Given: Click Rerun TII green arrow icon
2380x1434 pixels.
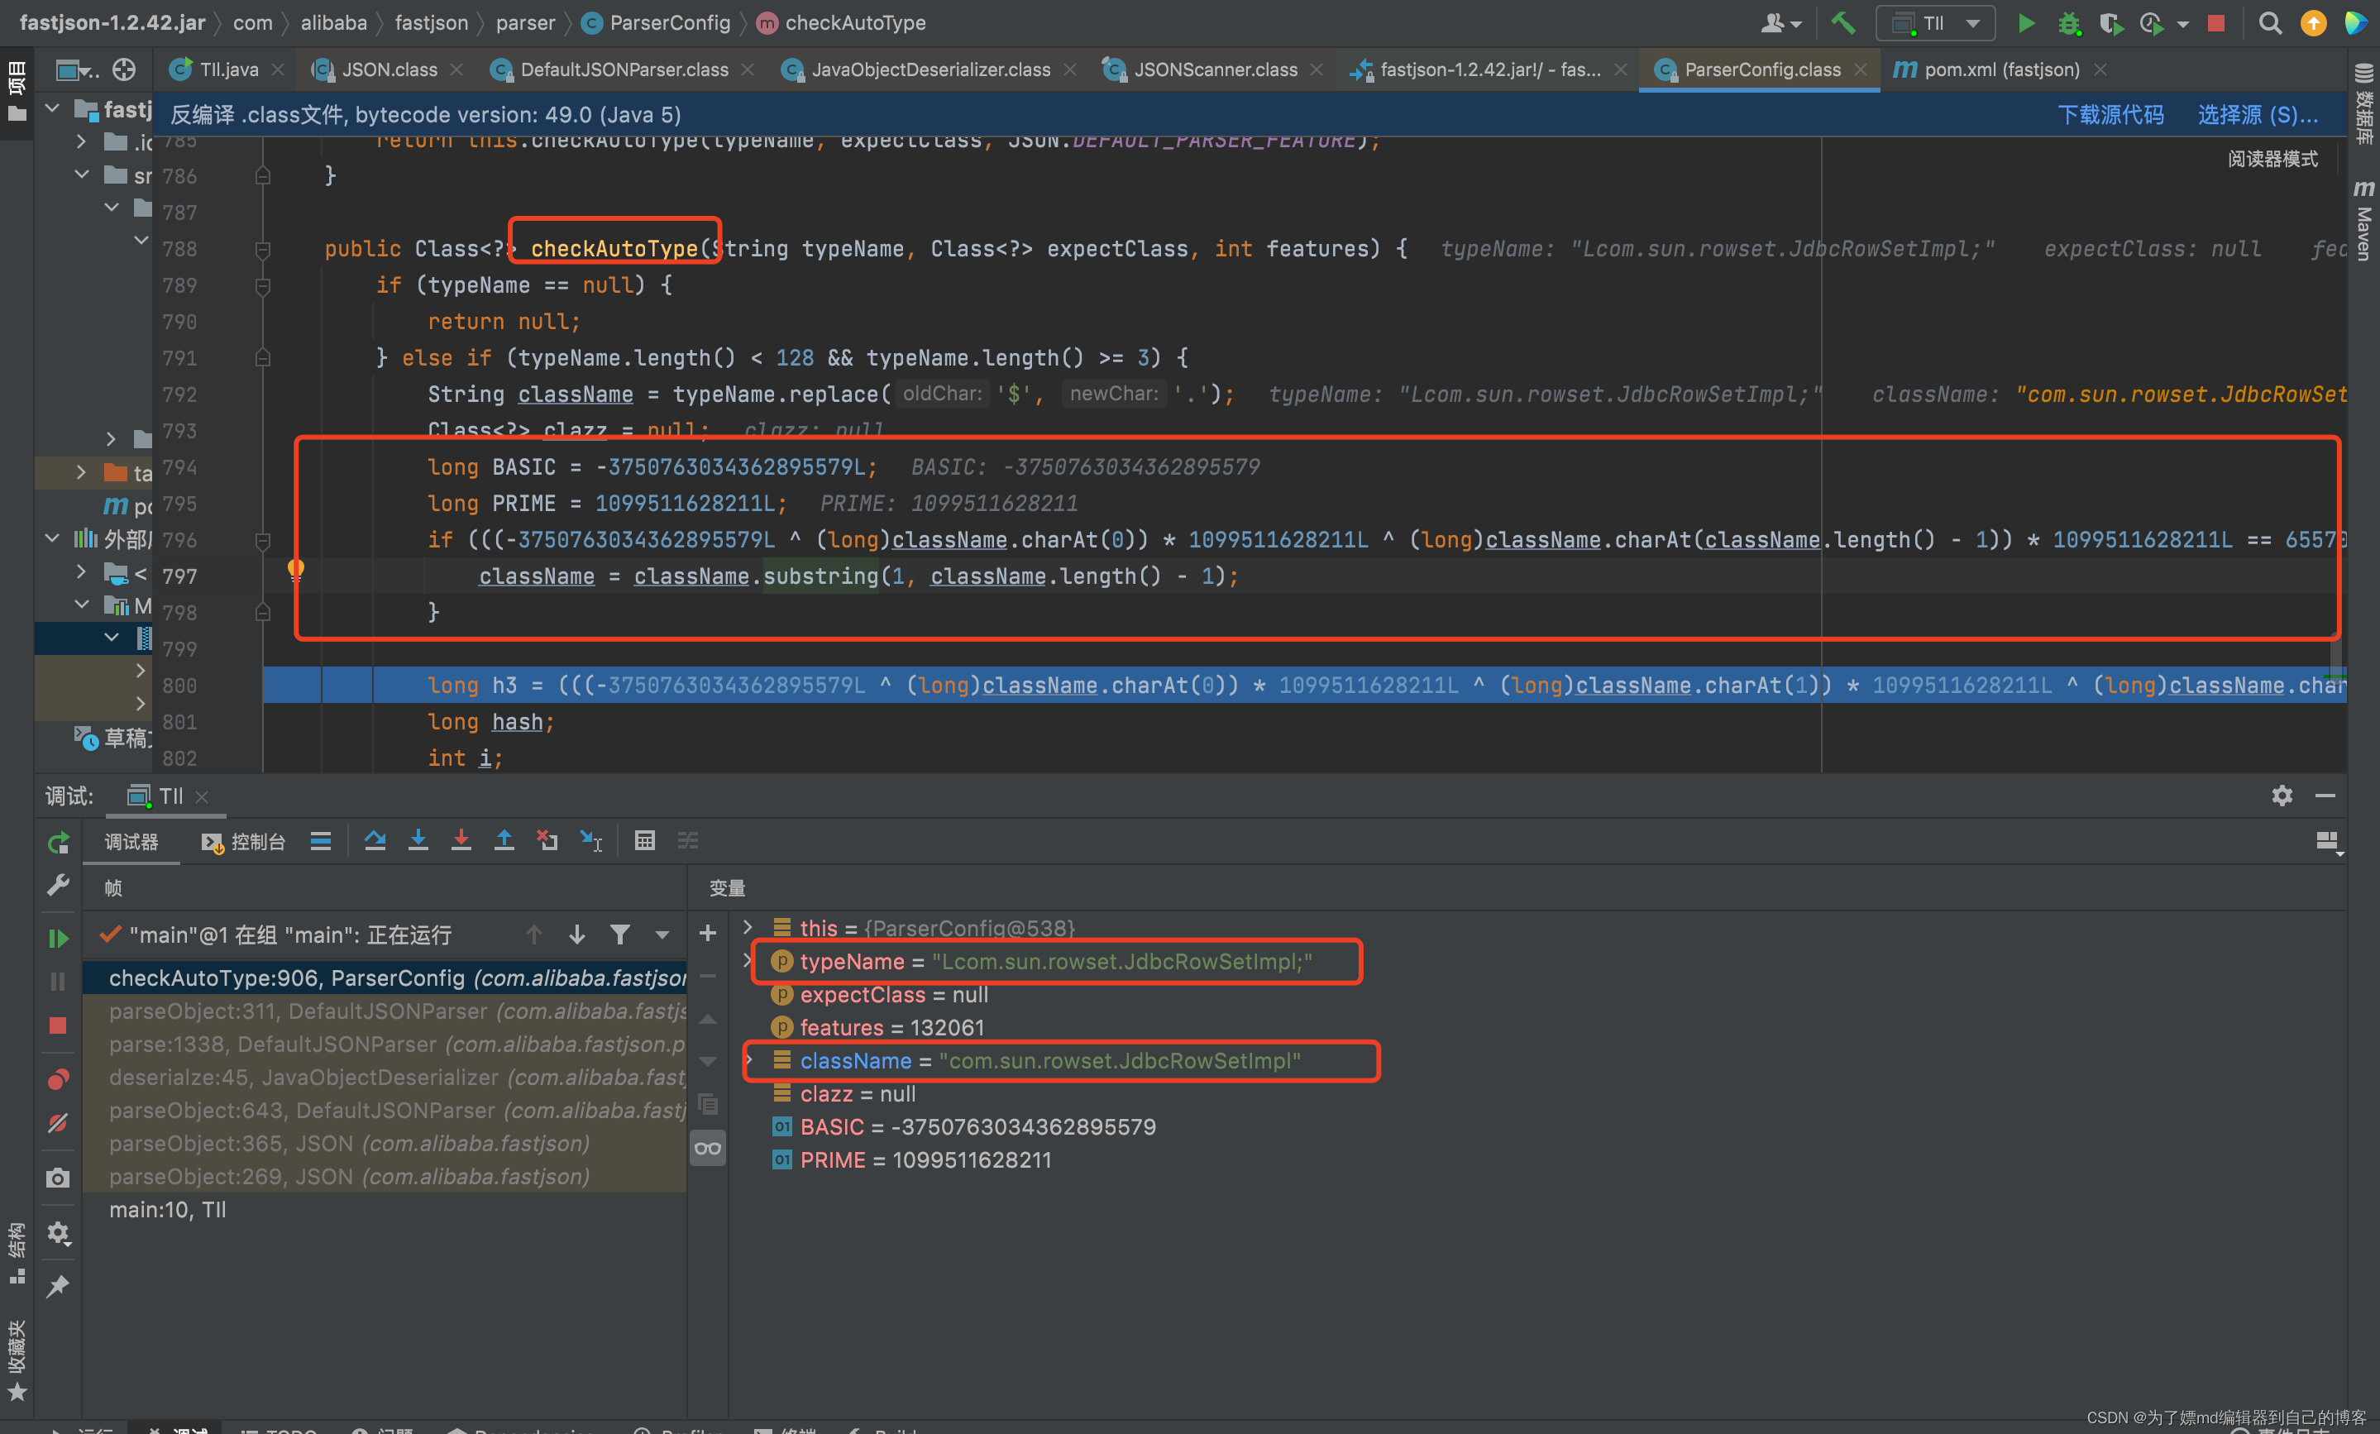Looking at the screenshot, I should point(58,843).
